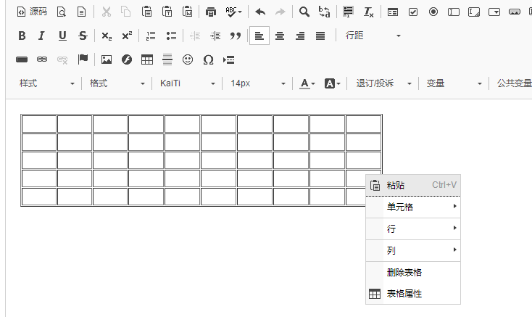The height and width of the screenshot is (317, 532).
Task: Click the anchor flag icon
Action: point(83,59)
